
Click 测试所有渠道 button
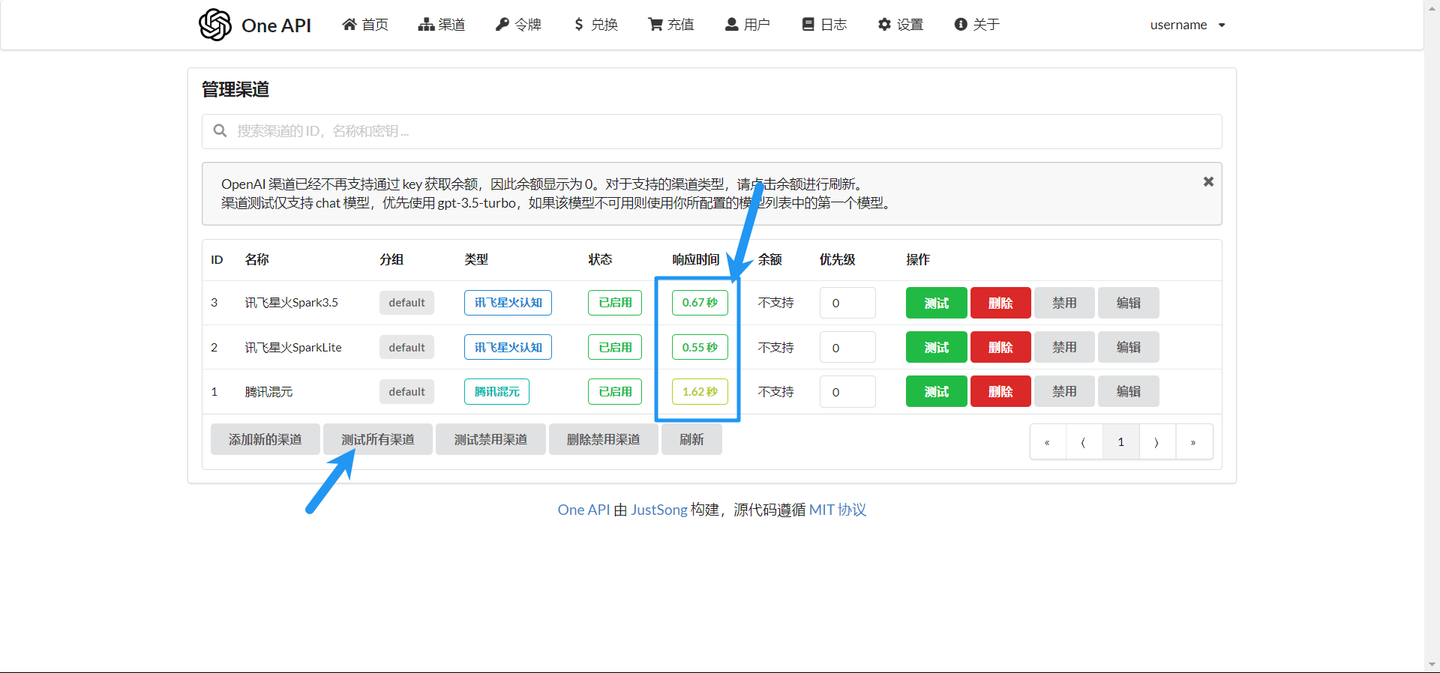377,440
